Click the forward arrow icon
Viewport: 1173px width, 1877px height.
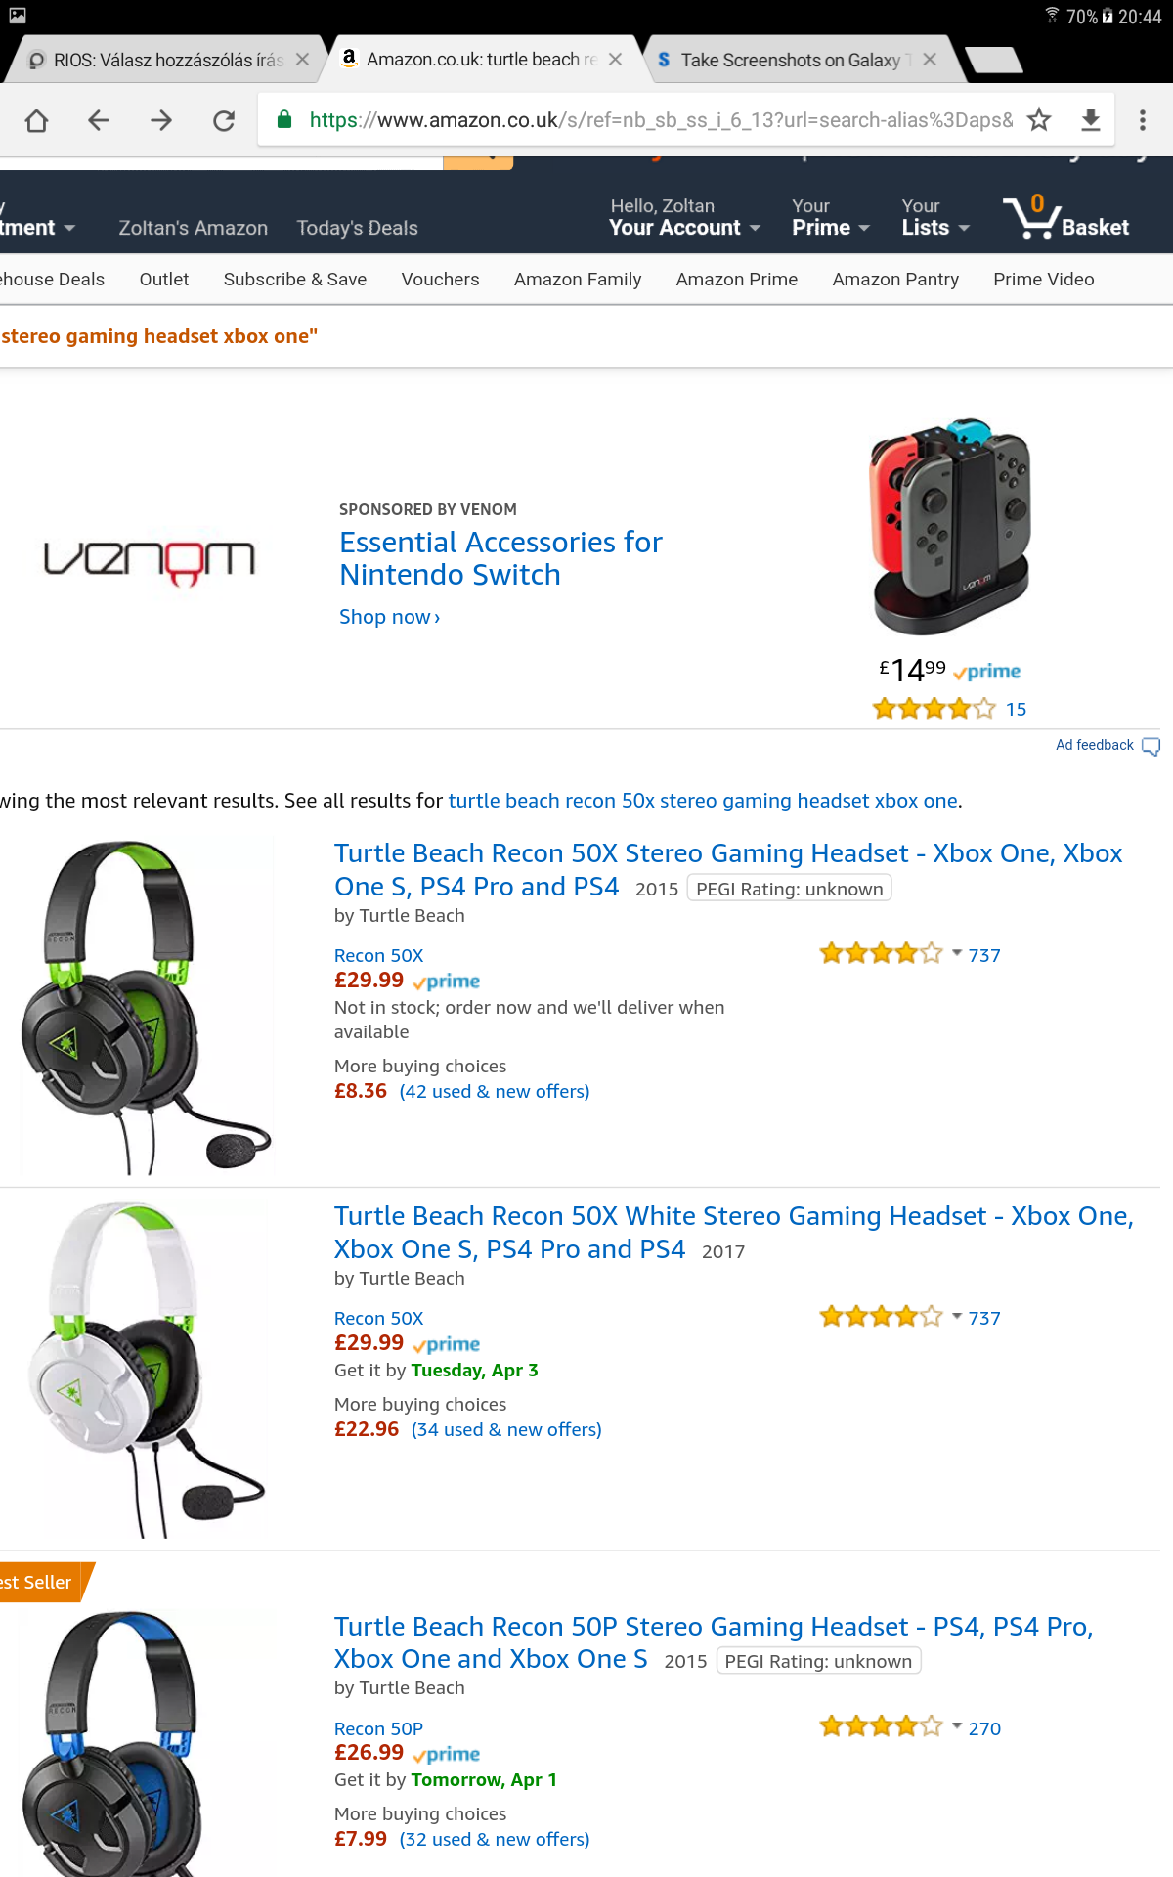pos(161,120)
